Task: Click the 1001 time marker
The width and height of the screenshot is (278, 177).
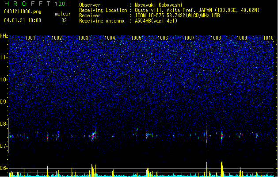Action: [x=30, y=38]
